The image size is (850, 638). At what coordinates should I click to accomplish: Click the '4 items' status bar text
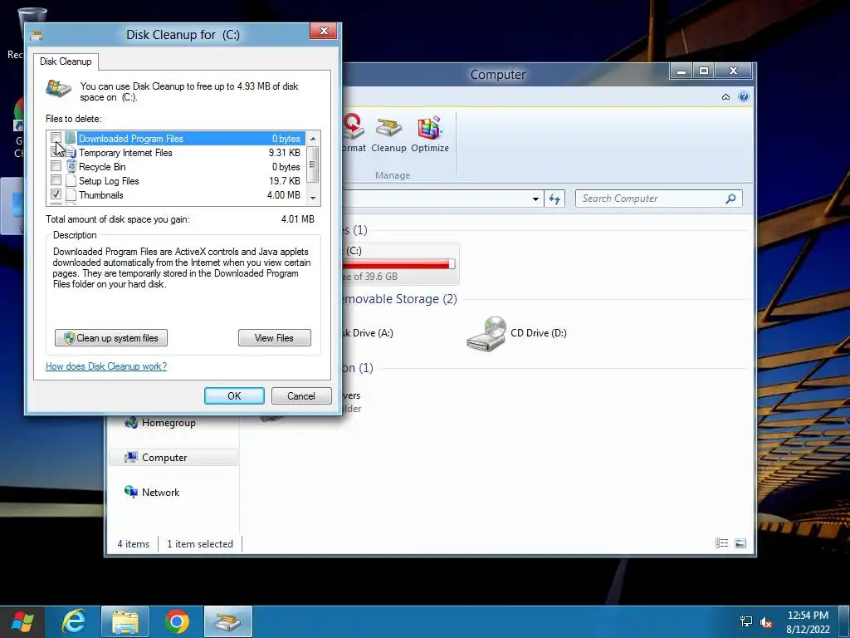coord(134,543)
